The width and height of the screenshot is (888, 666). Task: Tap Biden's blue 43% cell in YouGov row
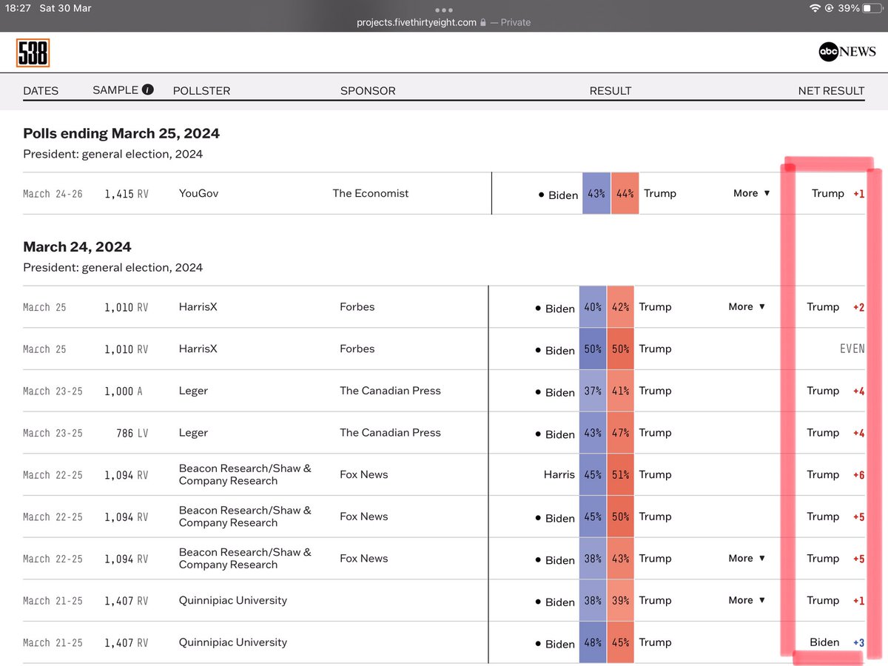click(596, 193)
